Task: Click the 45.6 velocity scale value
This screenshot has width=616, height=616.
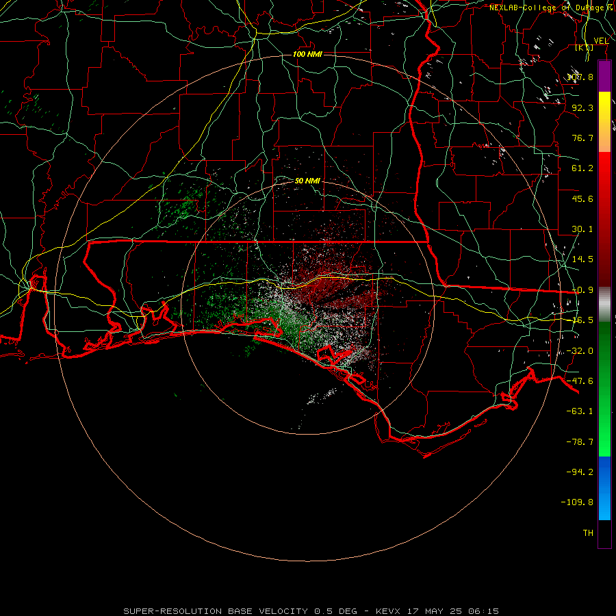Action: [x=582, y=198]
